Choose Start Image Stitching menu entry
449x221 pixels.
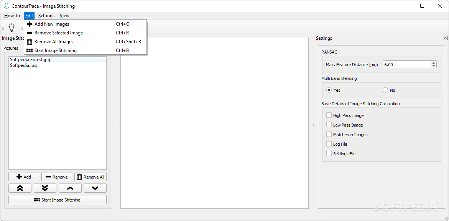click(x=86, y=50)
